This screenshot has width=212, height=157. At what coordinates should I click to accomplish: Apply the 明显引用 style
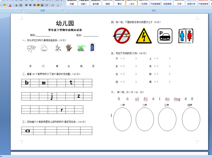click(191, 3)
